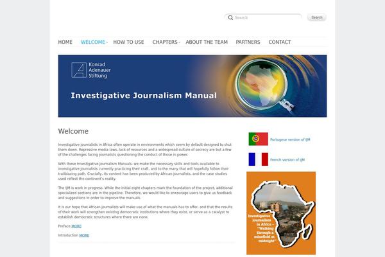Click the Welcome page heading
385x257 pixels.
pos(73,131)
